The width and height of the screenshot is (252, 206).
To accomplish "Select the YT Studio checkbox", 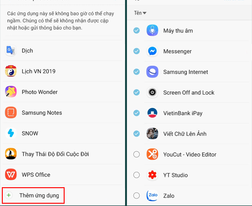I will click(137, 175).
